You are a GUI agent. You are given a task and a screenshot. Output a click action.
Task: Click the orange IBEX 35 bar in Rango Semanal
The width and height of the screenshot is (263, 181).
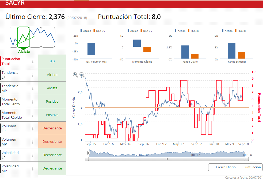pyautogui.click(x=242, y=55)
